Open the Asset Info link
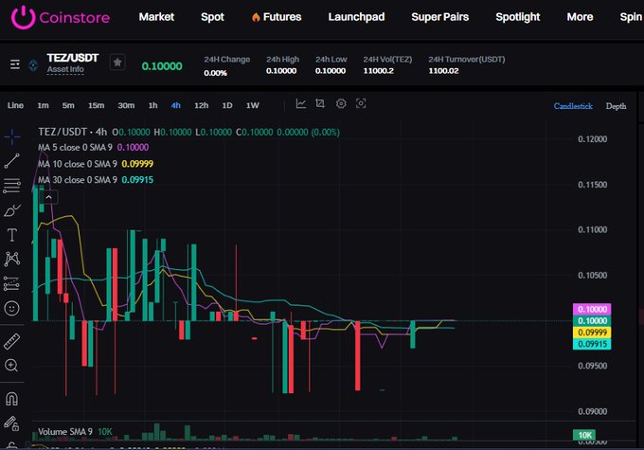 (65, 69)
